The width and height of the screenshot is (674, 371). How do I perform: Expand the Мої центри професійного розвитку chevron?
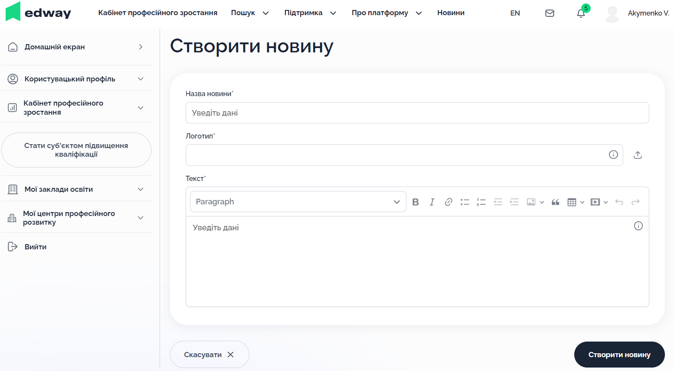coord(141,218)
